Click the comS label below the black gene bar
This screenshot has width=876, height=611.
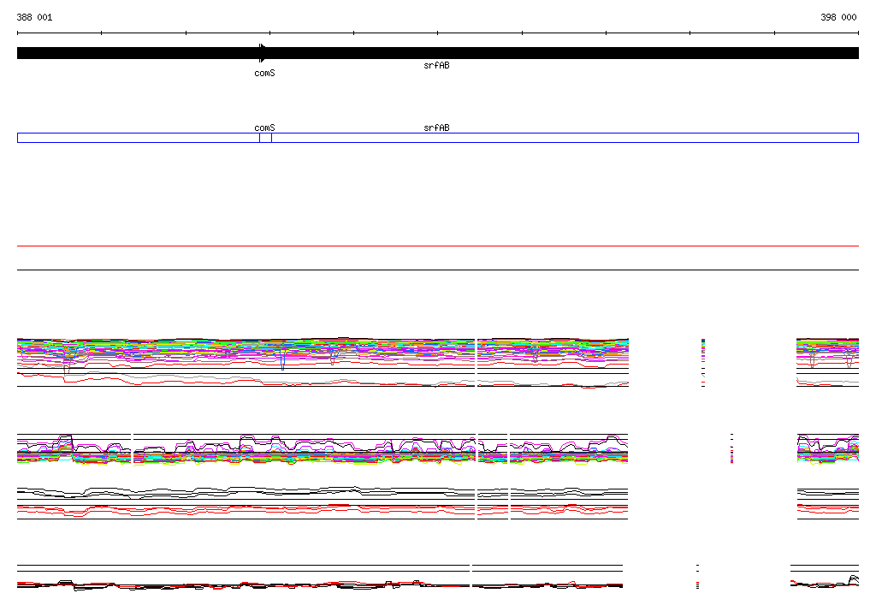(x=264, y=74)
